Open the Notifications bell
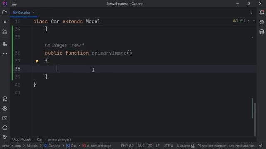The height and width of the screenshot is (149, 266). pos(261,12)
